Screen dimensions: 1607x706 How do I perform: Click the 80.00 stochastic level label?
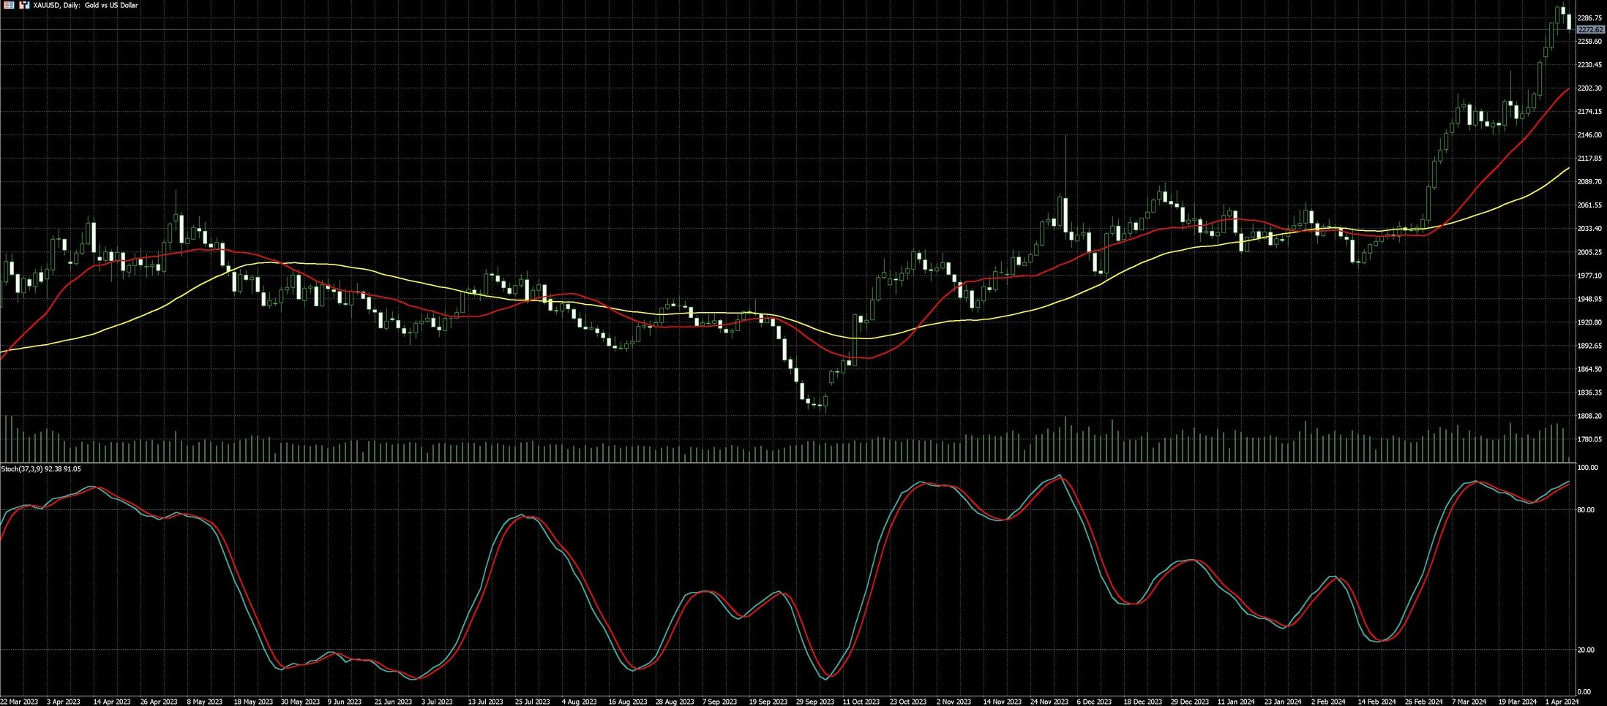[x=1585, y=509]
